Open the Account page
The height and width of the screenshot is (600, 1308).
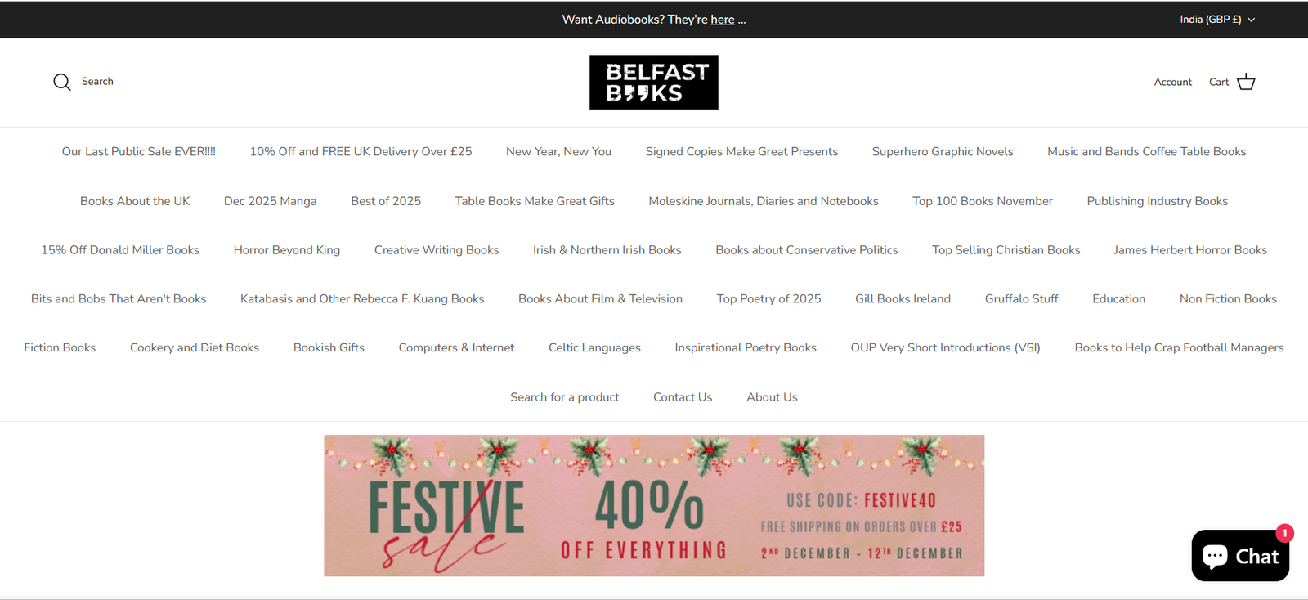pyautogui.click(x=1172, y=82)
